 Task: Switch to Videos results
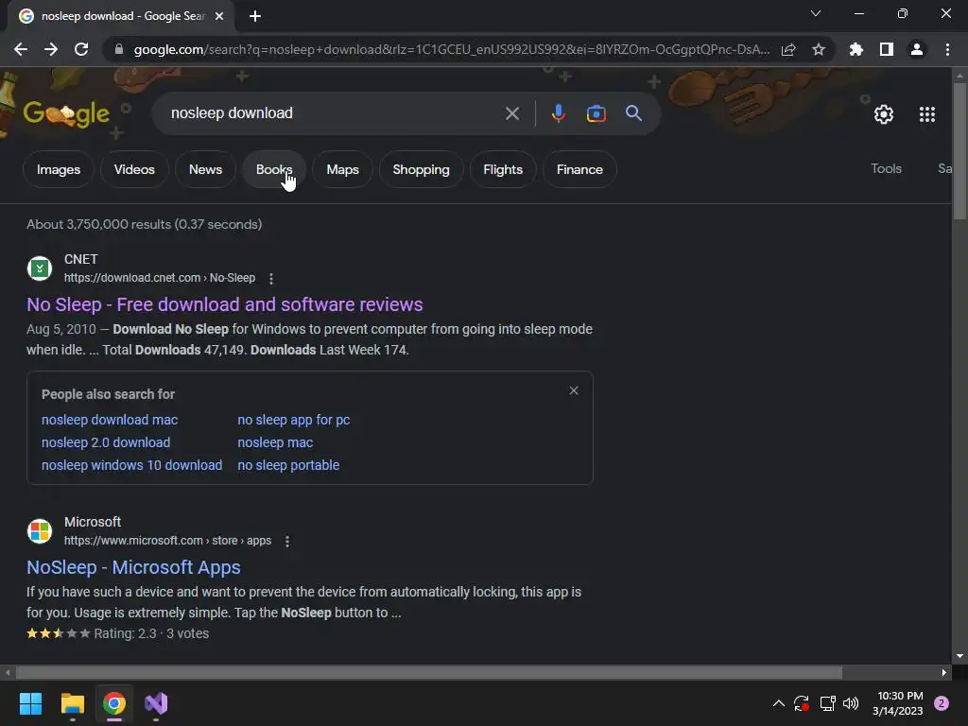click(x=134, y=169)
